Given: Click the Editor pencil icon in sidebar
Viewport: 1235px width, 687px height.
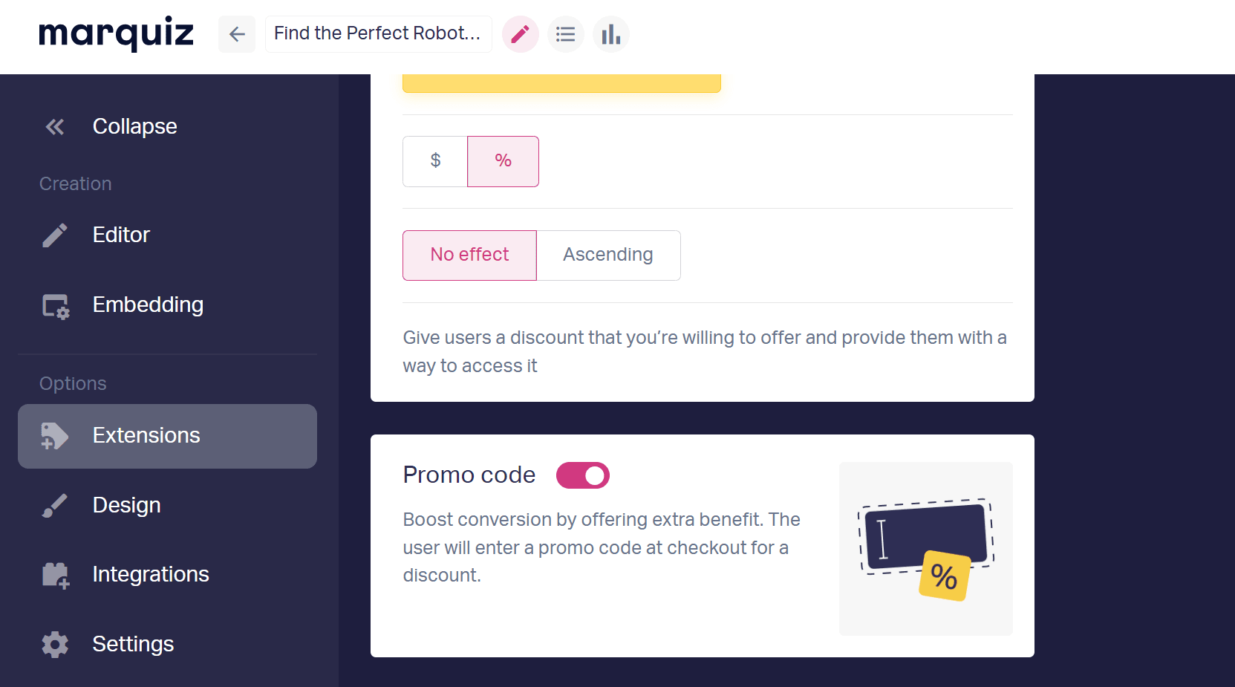Looking at the screenshot, I should (55, 235).
